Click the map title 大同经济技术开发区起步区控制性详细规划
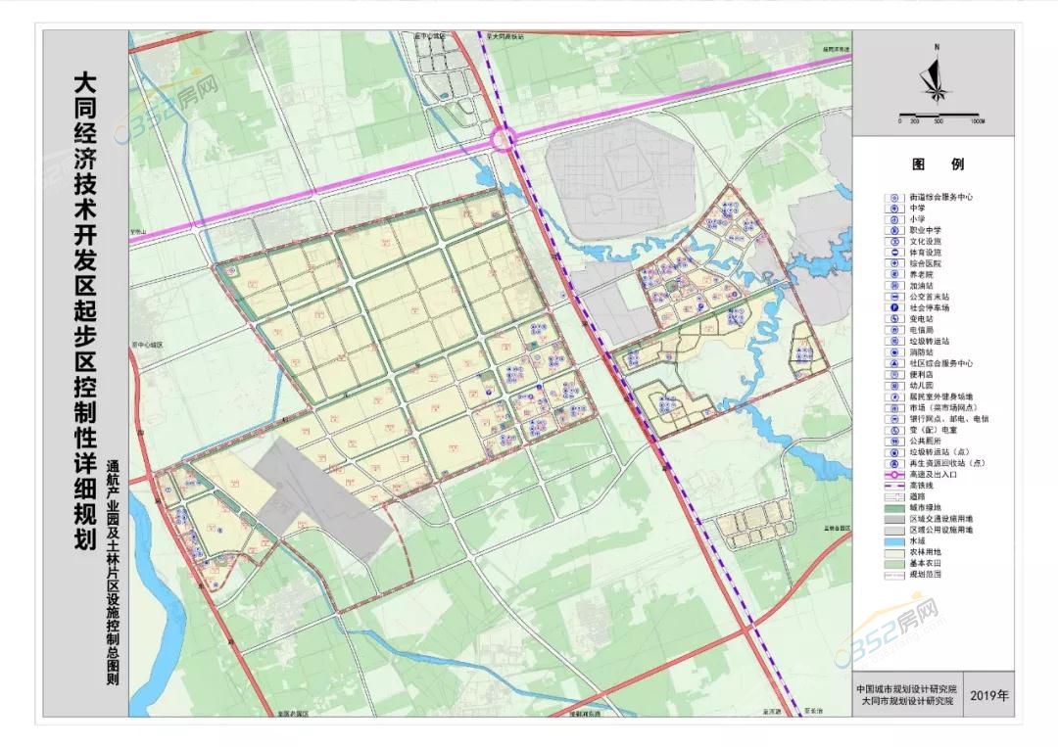Screen dimensions: 1058x747 tap(85, 313)
